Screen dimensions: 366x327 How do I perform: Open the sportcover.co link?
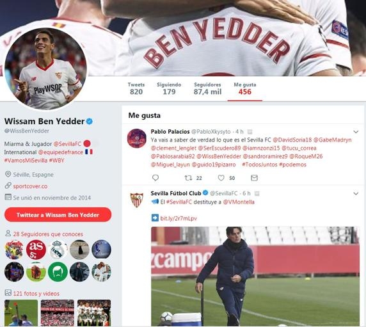pos(30,186)
